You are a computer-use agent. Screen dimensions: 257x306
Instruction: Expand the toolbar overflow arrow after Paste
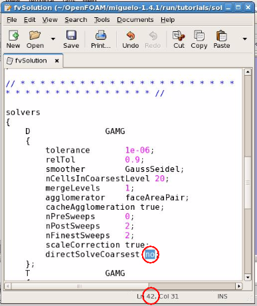coord(244,39)
